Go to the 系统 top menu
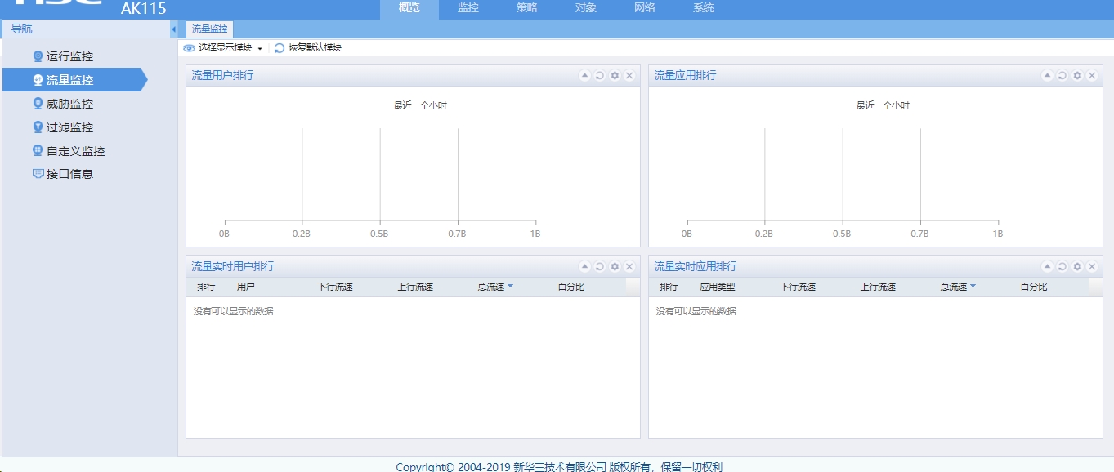The width and height of the screenshot is (1114, 472). coord(704,8)
